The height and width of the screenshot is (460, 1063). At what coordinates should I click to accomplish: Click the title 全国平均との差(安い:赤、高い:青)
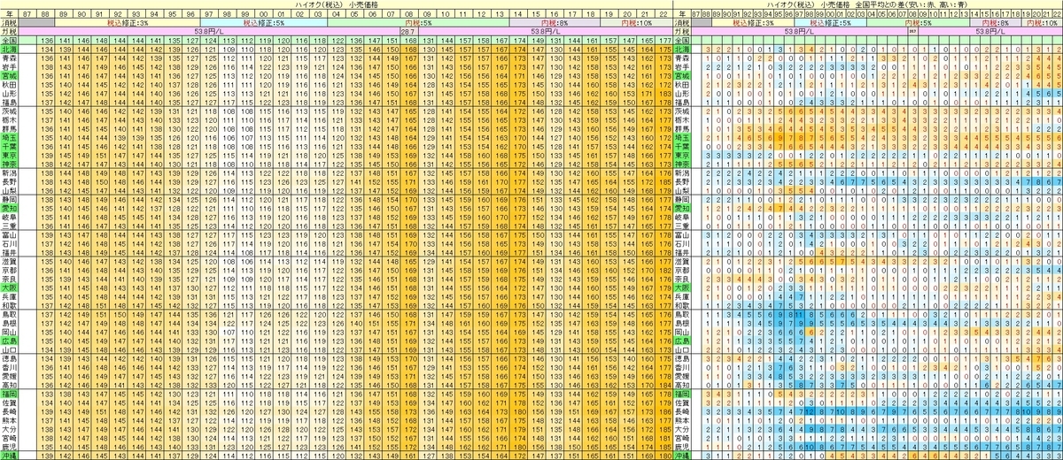click(912, 4)
